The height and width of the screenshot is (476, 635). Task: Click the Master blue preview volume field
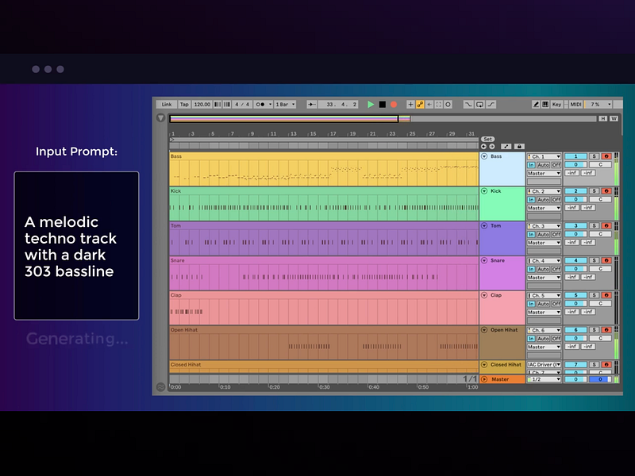(600, 379)
